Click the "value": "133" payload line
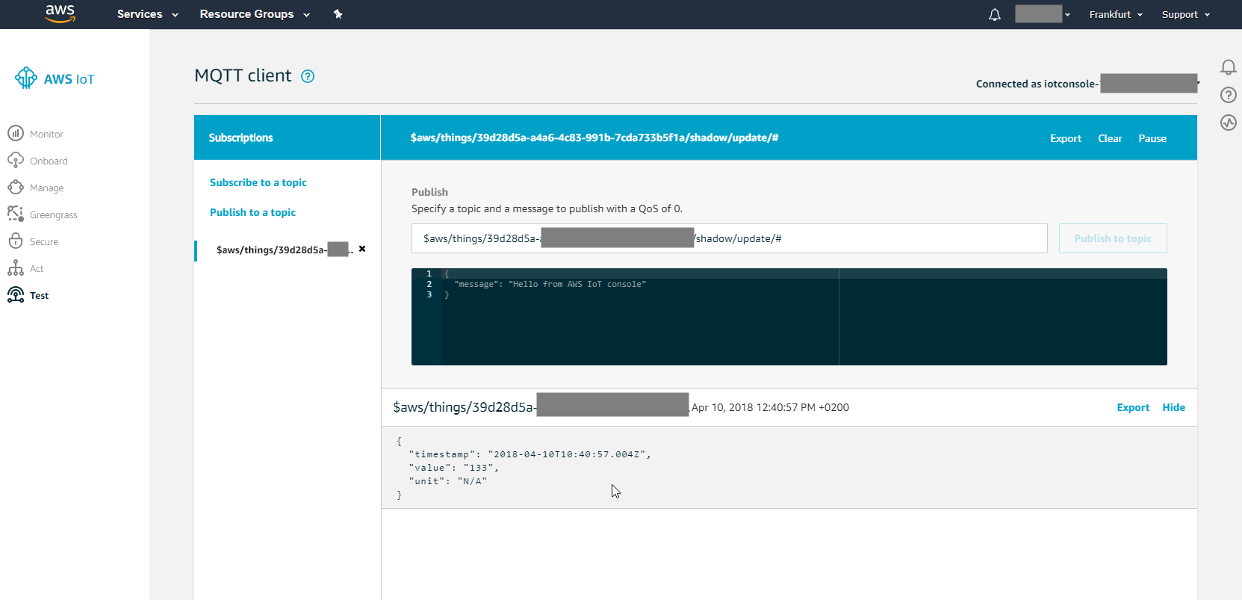The width and height of the screenshot is (1242, 600). [x=453, y=468]
